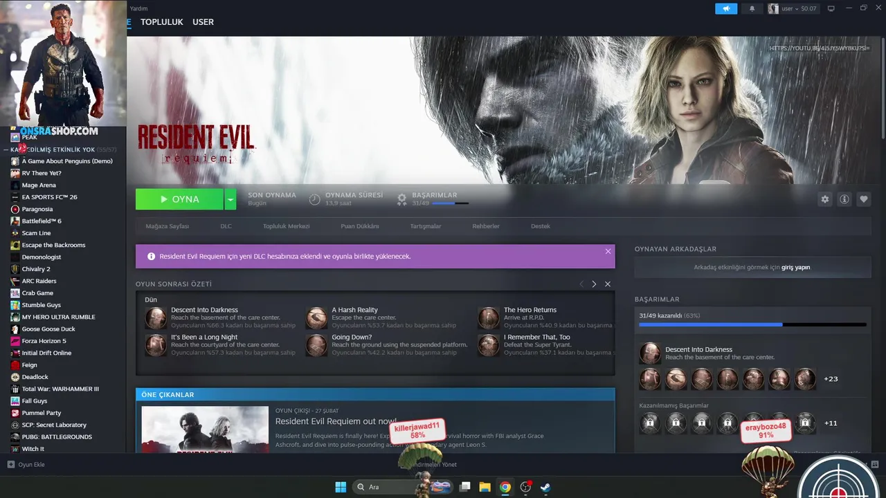Image resolution: width=886 pixels, height=498 pixels.
Task: Open the Windows Start menu
Action: pyautogui.click(x=341, y=487)
